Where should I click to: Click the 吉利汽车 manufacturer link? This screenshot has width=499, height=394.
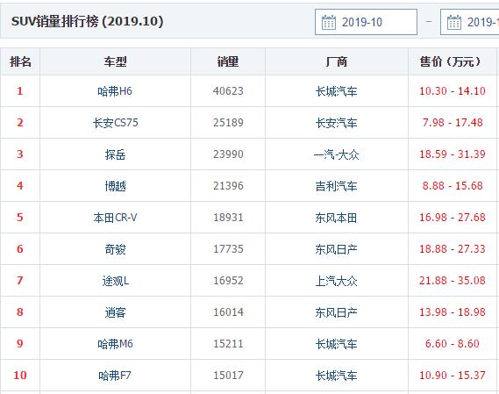pyautogui.click(x=337, y=186)
